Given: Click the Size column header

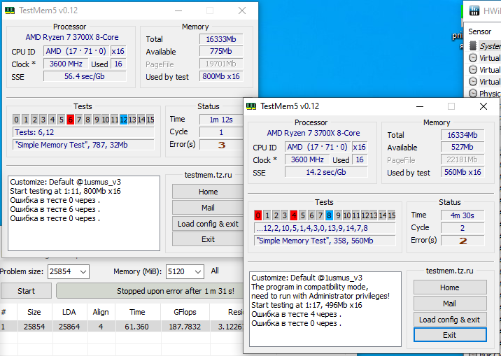Looking at the screenshot, I should 34,312.
